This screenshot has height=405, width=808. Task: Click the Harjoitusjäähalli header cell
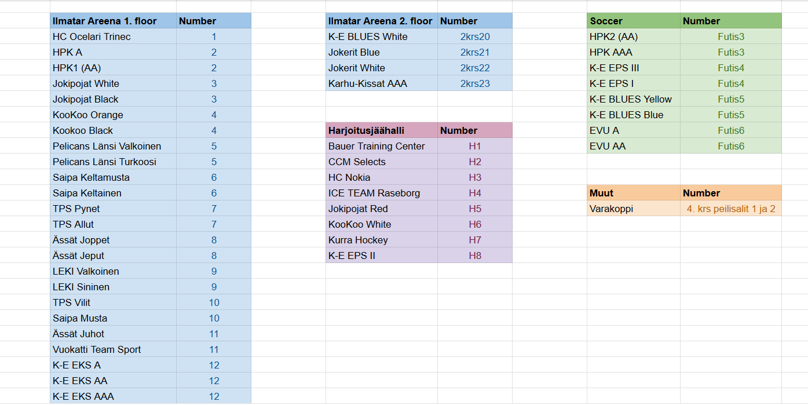[366, 130]
